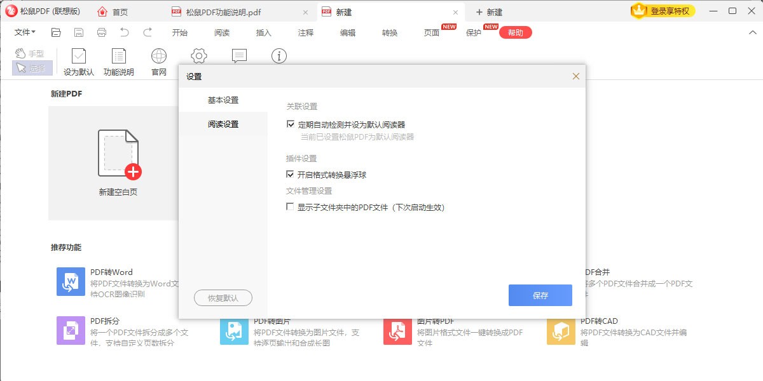The height and width of the screenshot is (381, 763).
Task: Click the 恢复默认 restore defaults button
Action: pos(224,297)
